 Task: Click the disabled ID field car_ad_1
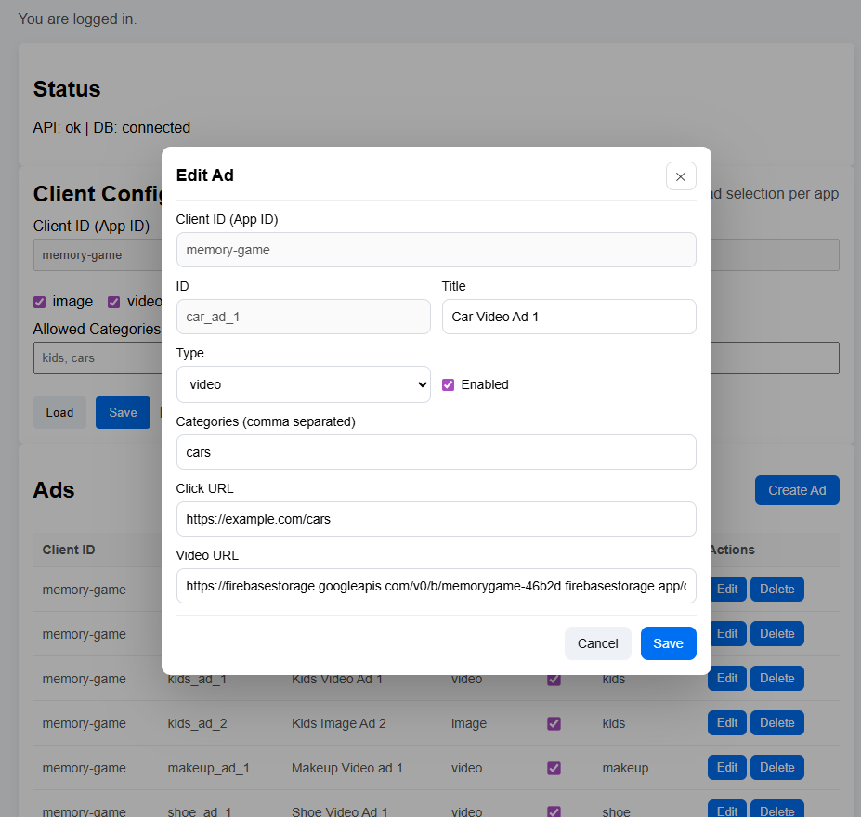(x=303, y=317)
